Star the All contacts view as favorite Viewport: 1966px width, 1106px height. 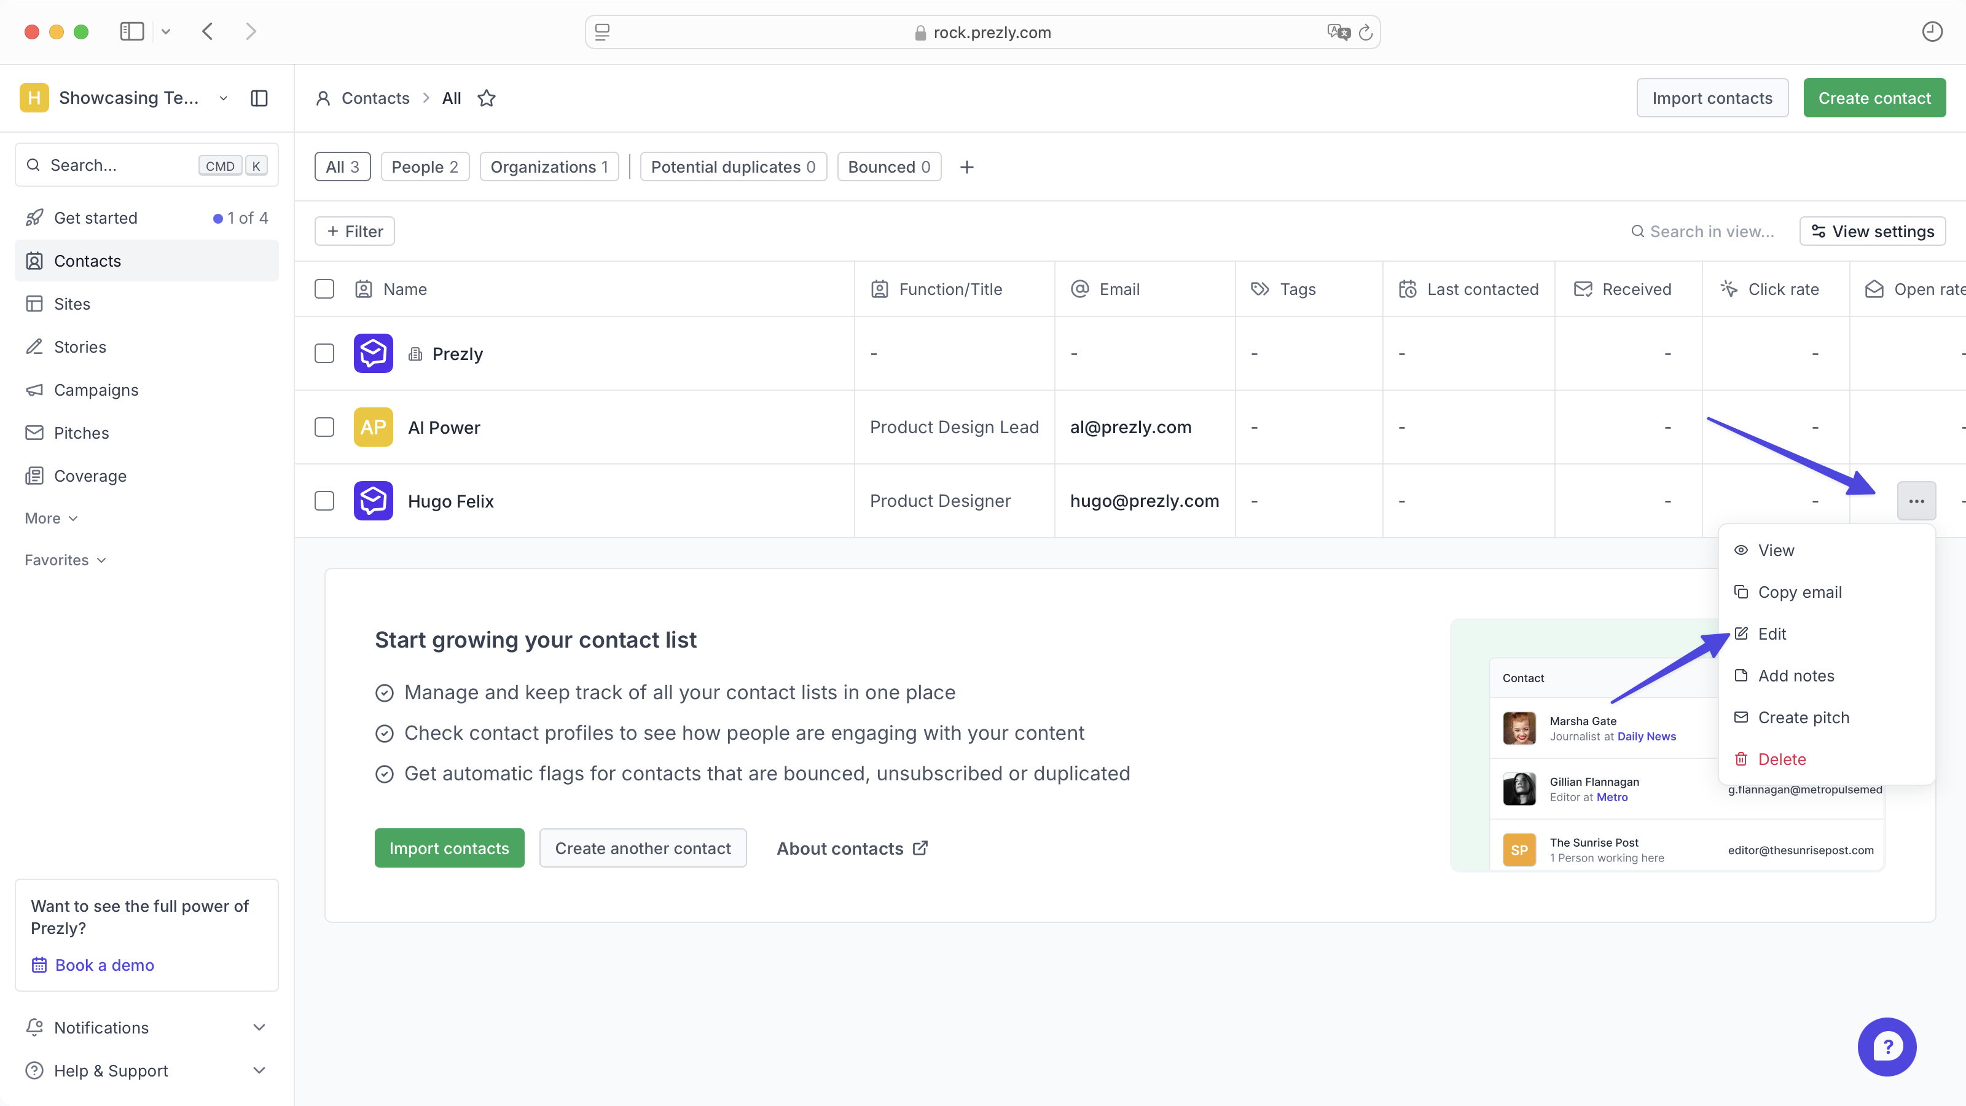(486, 98)
